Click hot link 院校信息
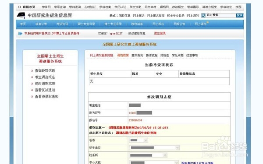This screenshot has width=263, height=164. pyautogui.click(x=124, y=16)
